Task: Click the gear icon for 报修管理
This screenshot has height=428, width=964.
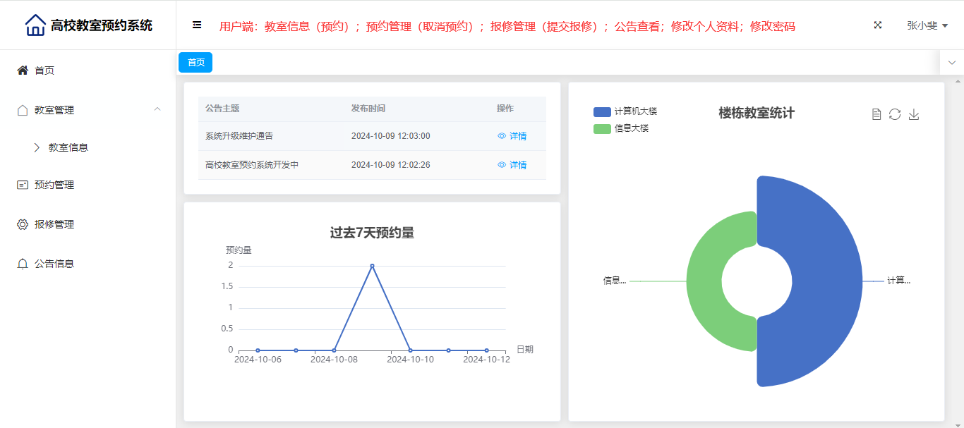Action: [x=23, y=224]
